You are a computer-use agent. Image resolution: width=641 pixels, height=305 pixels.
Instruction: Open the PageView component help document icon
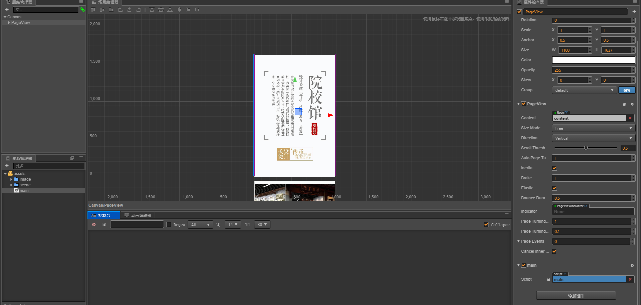click(624, 104)
